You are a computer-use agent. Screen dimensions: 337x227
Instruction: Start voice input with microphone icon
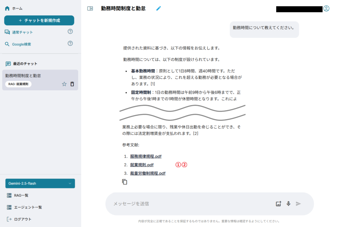[x=288, y=204]
